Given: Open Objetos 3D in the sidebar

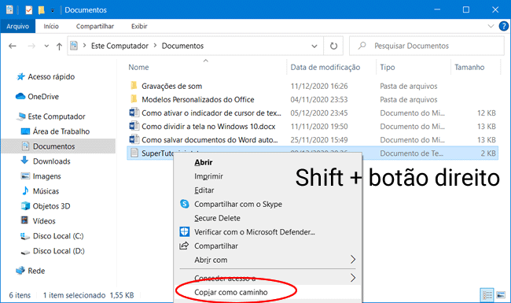Looking at the screenshot, I should coord(51,206).
